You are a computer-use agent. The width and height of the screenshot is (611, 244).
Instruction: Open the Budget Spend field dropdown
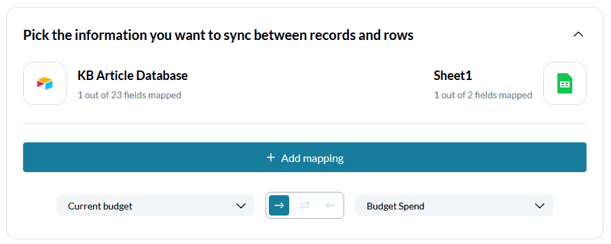click(x=454, y=205)
